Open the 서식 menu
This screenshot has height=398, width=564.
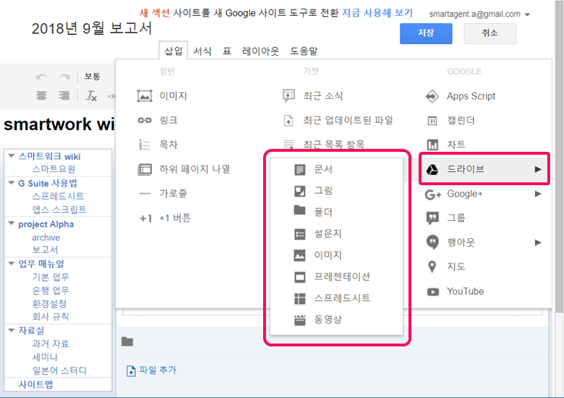coord(203,51)
